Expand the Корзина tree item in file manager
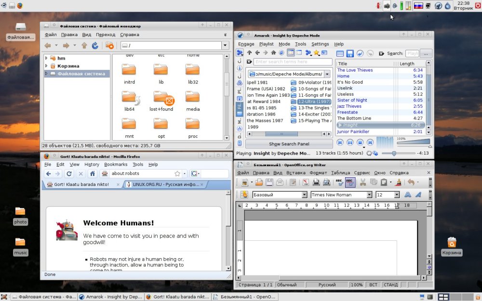This screenshot has height=301, width=482. click(x=46, y=65)
